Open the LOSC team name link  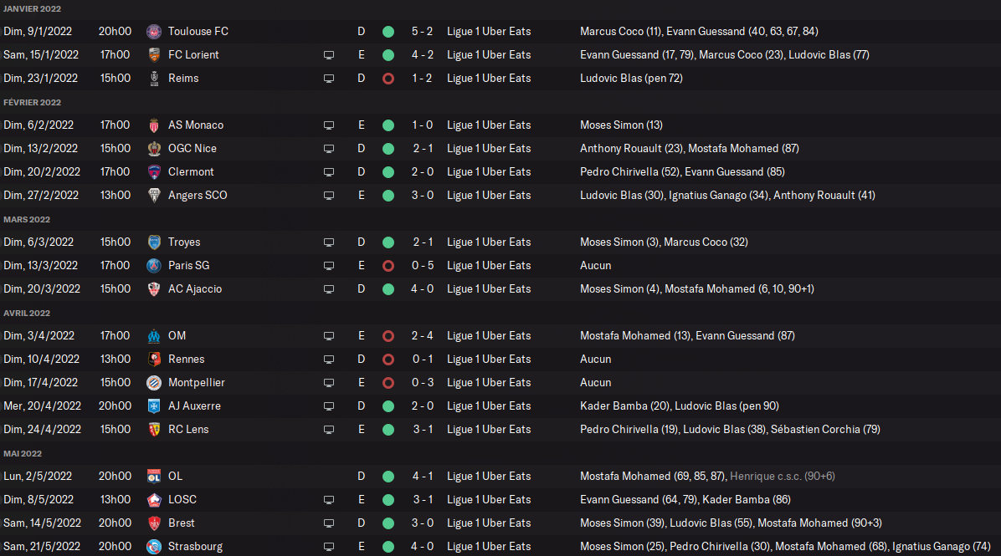[x=182, y=499]
